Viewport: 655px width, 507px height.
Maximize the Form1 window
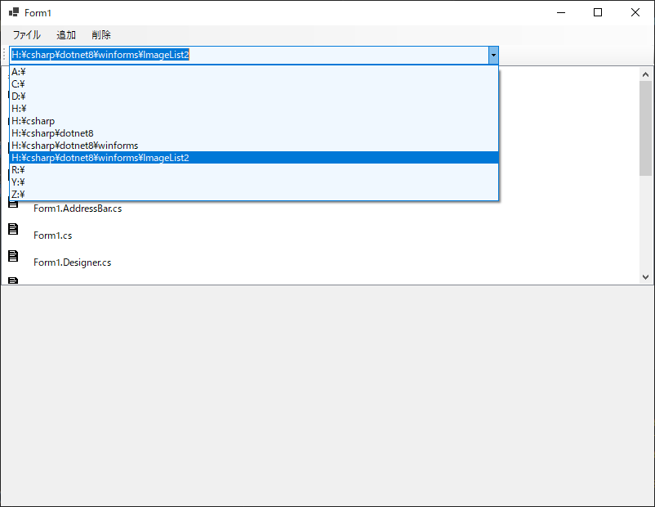tap(598, 12)
